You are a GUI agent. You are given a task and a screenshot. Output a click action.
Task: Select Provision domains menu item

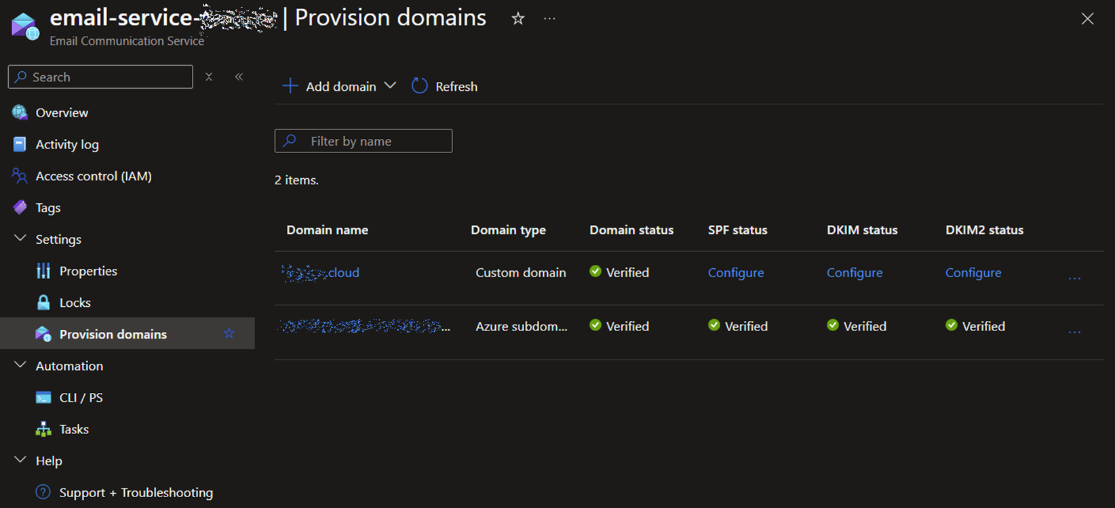tap(128, 334)
